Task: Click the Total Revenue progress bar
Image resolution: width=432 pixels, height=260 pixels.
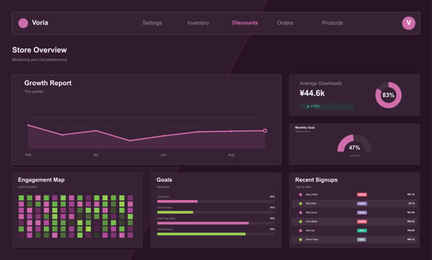Action: (x=216, y=234)
